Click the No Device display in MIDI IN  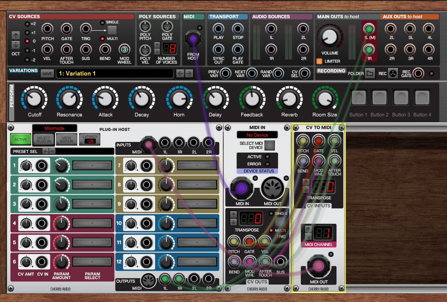point(257,135)
